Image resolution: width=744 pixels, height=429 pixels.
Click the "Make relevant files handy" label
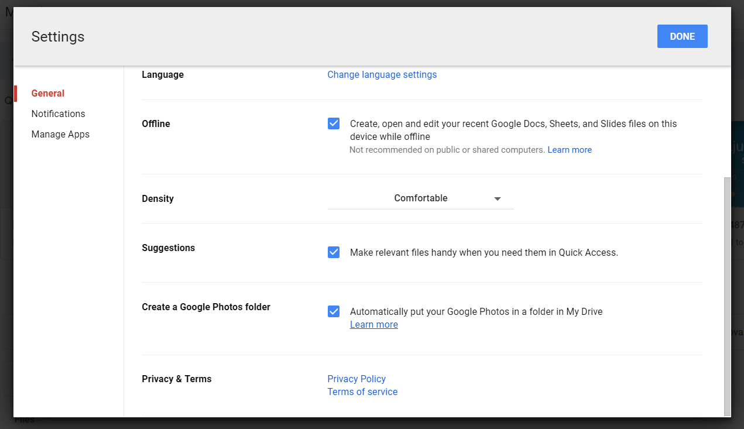pyautogui.click(x=484, y=253)
